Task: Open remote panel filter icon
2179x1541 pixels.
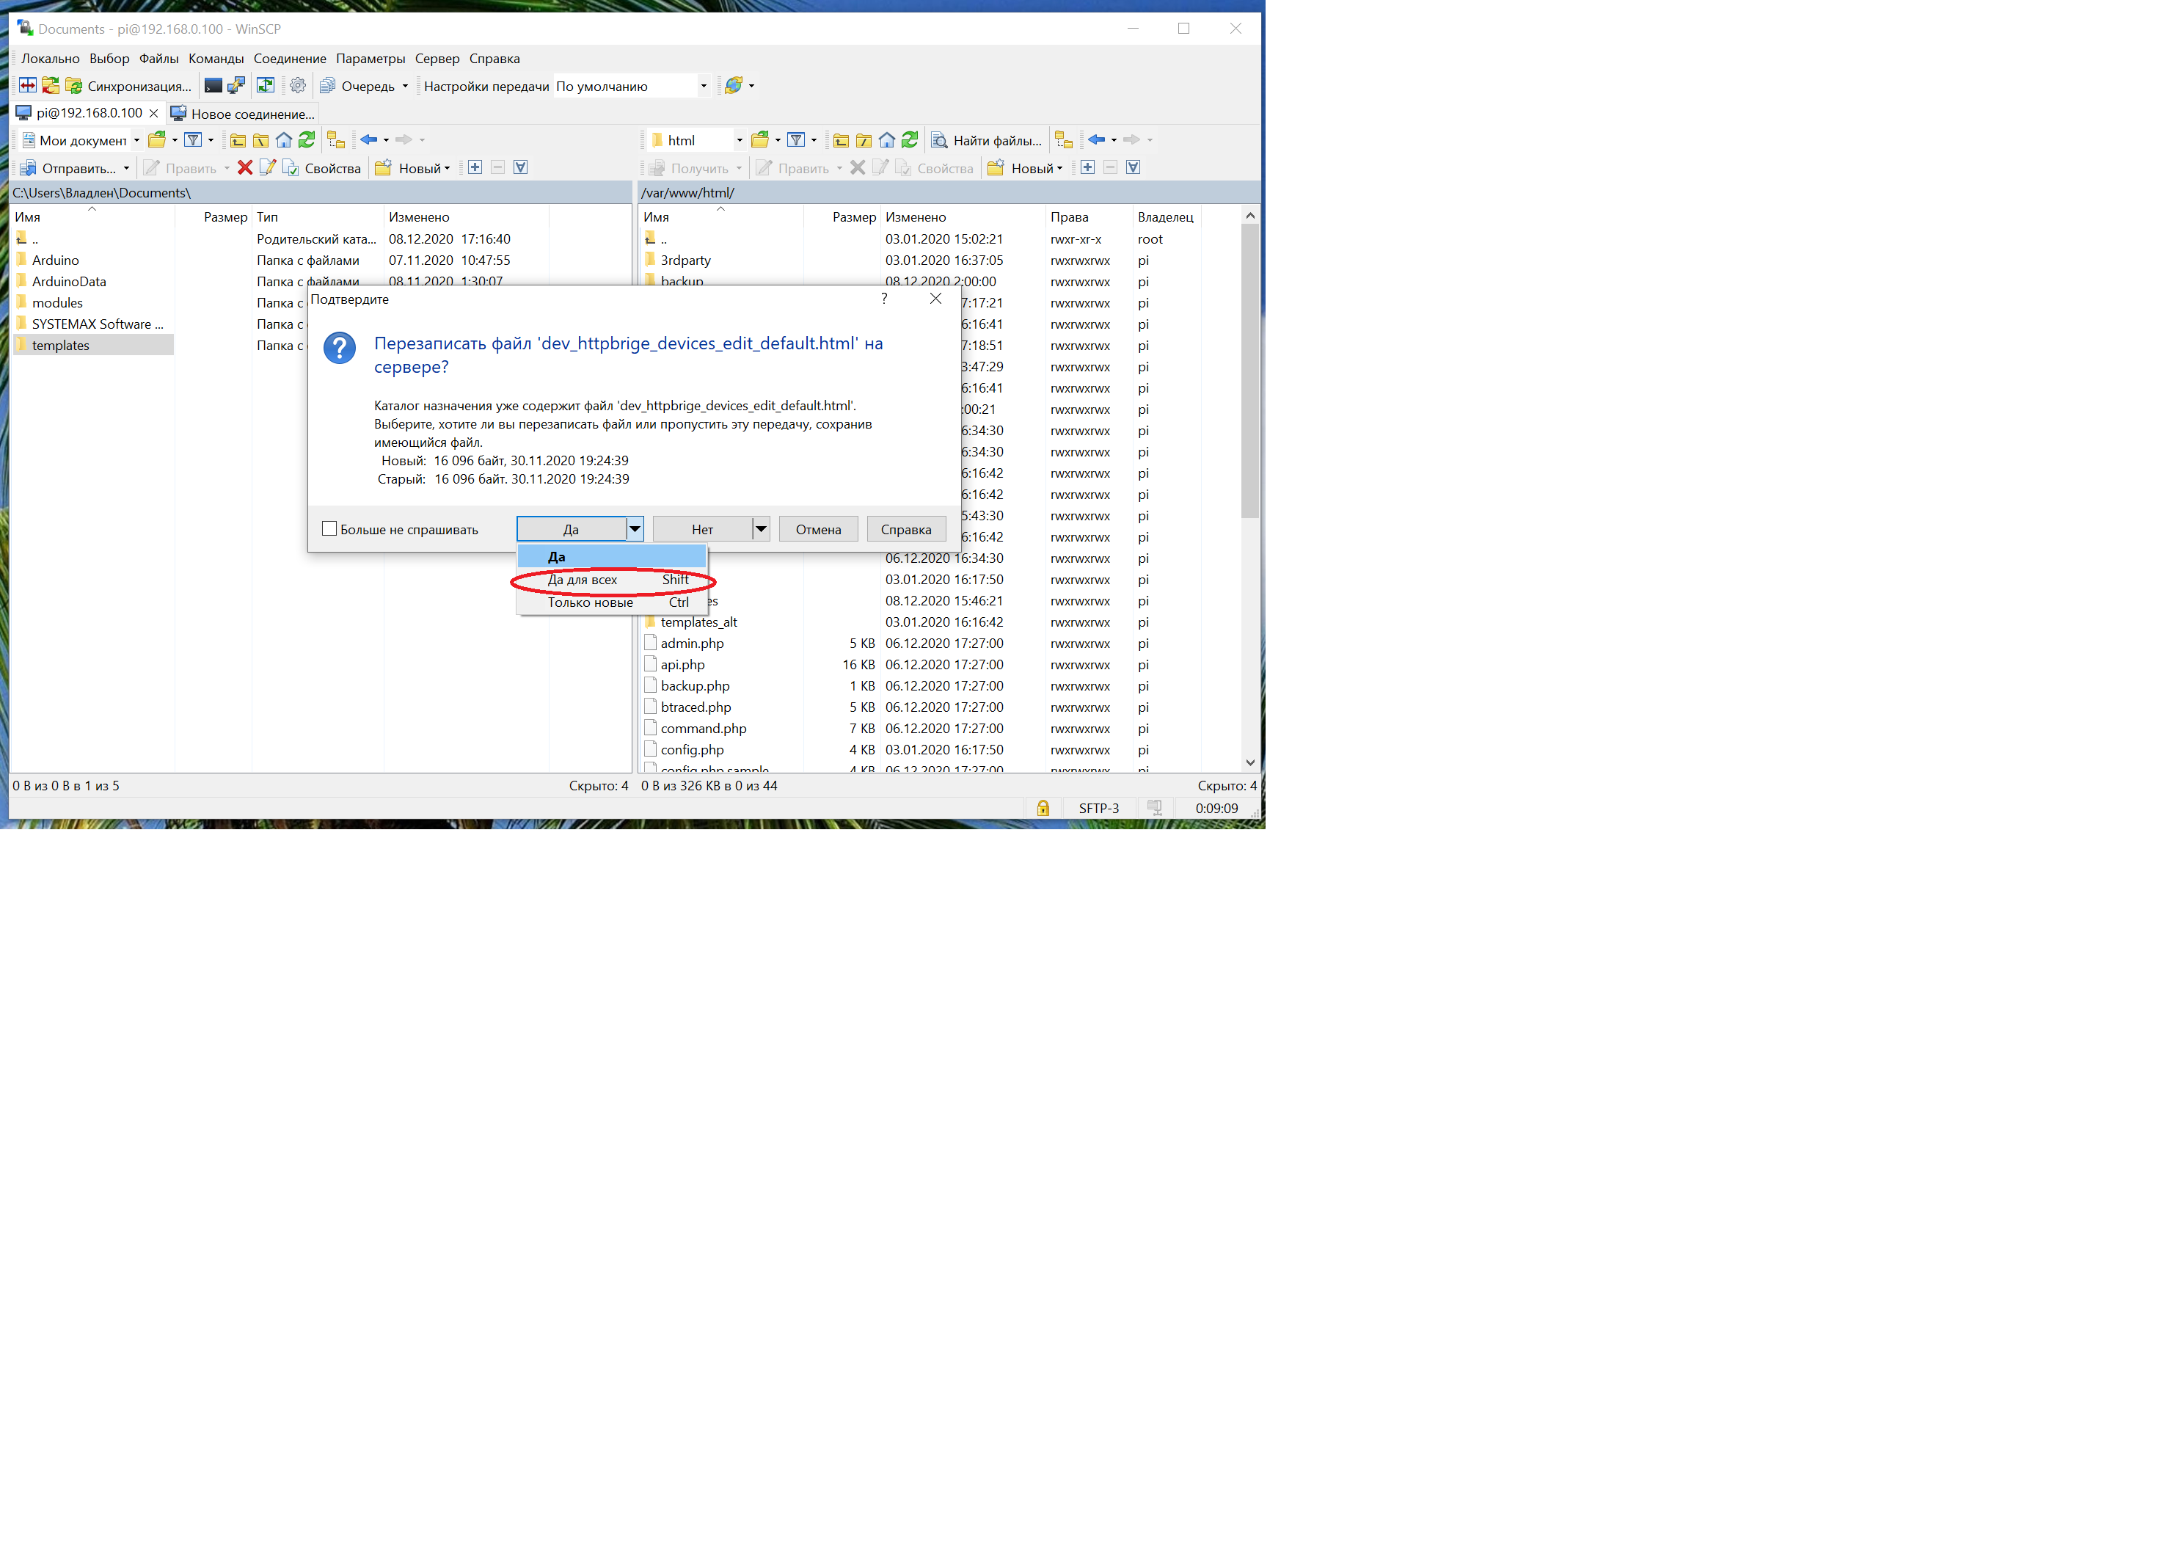Action: pyautogui.click(x=796, y=140)
